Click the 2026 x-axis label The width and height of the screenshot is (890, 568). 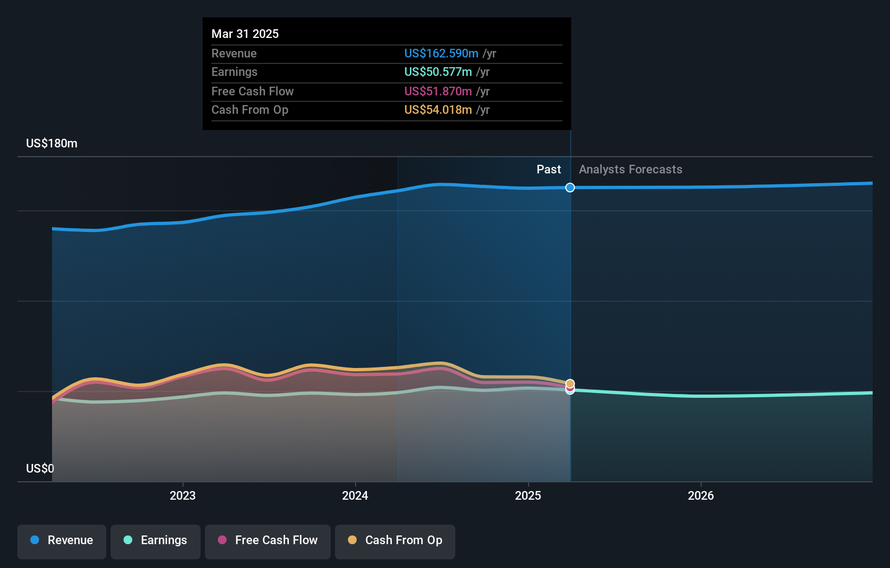(x=701, y=495)
